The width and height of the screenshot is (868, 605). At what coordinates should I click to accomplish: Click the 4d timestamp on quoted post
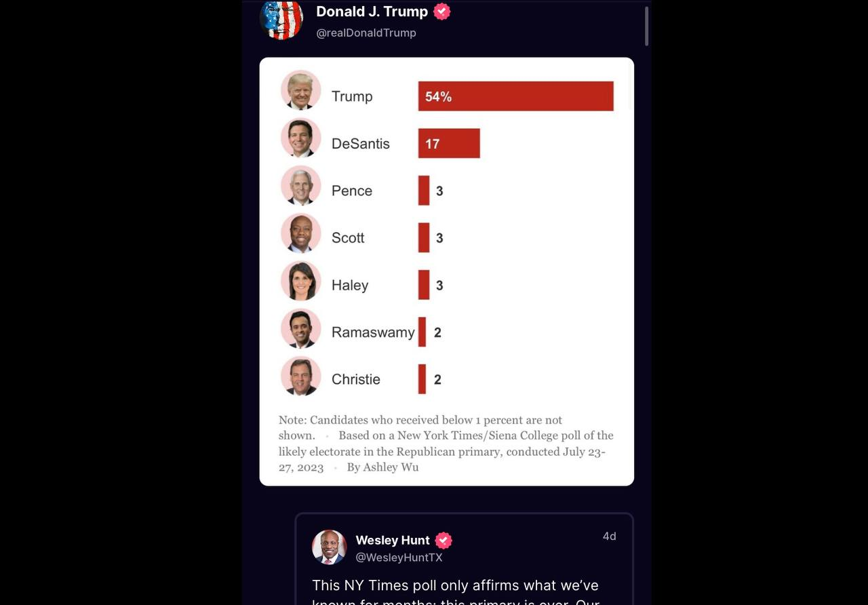point(609,536)
